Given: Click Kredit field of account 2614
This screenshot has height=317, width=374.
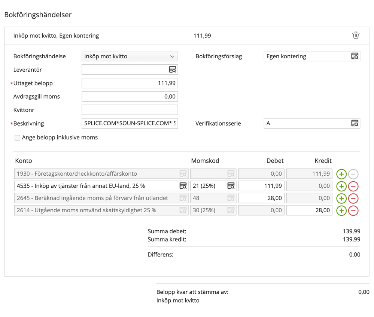Looking at the screenshot, I should [309, 210].
